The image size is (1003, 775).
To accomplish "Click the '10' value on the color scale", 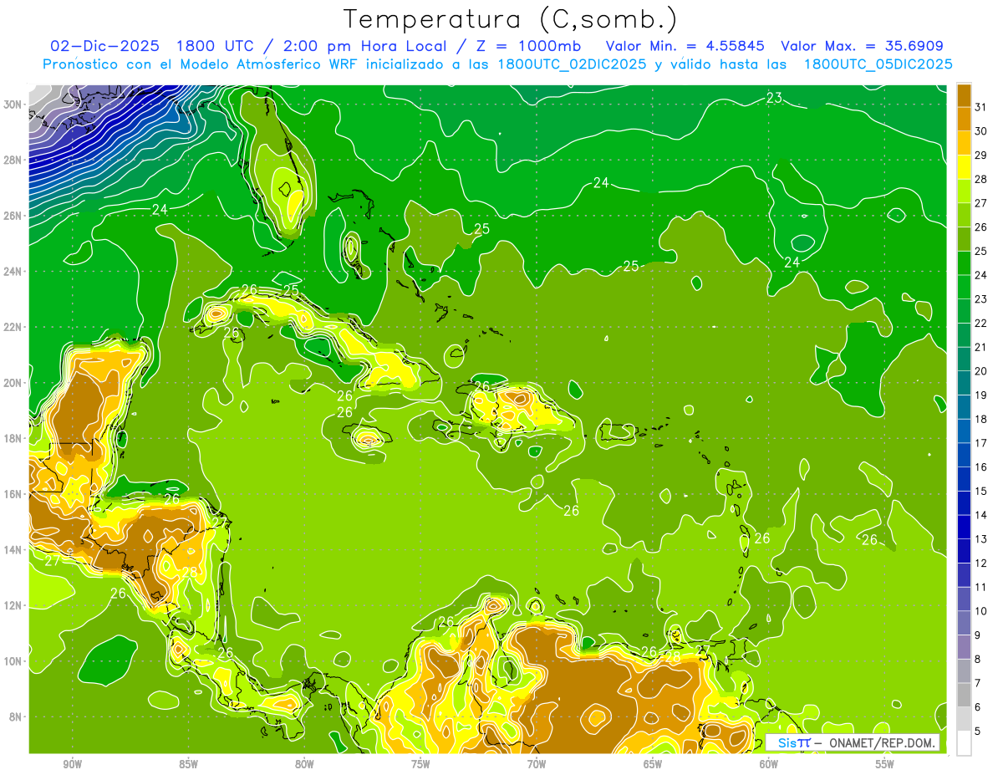I will (x=981, y=612).
